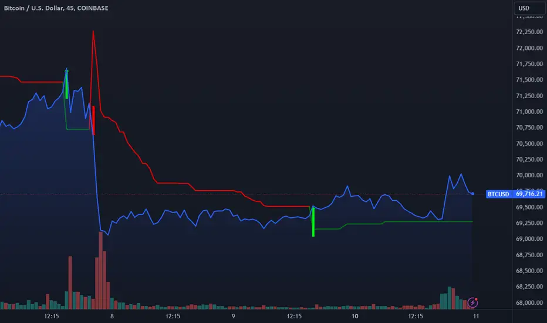Click the red indicator line's peak
Image resolution: width=547 pixels, height=323 pixels.
click(93, 32)
